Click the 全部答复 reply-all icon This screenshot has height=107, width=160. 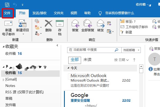click(x=88, y=24)
